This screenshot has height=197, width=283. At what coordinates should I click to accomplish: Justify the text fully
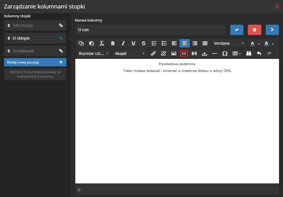coord(205,43)
